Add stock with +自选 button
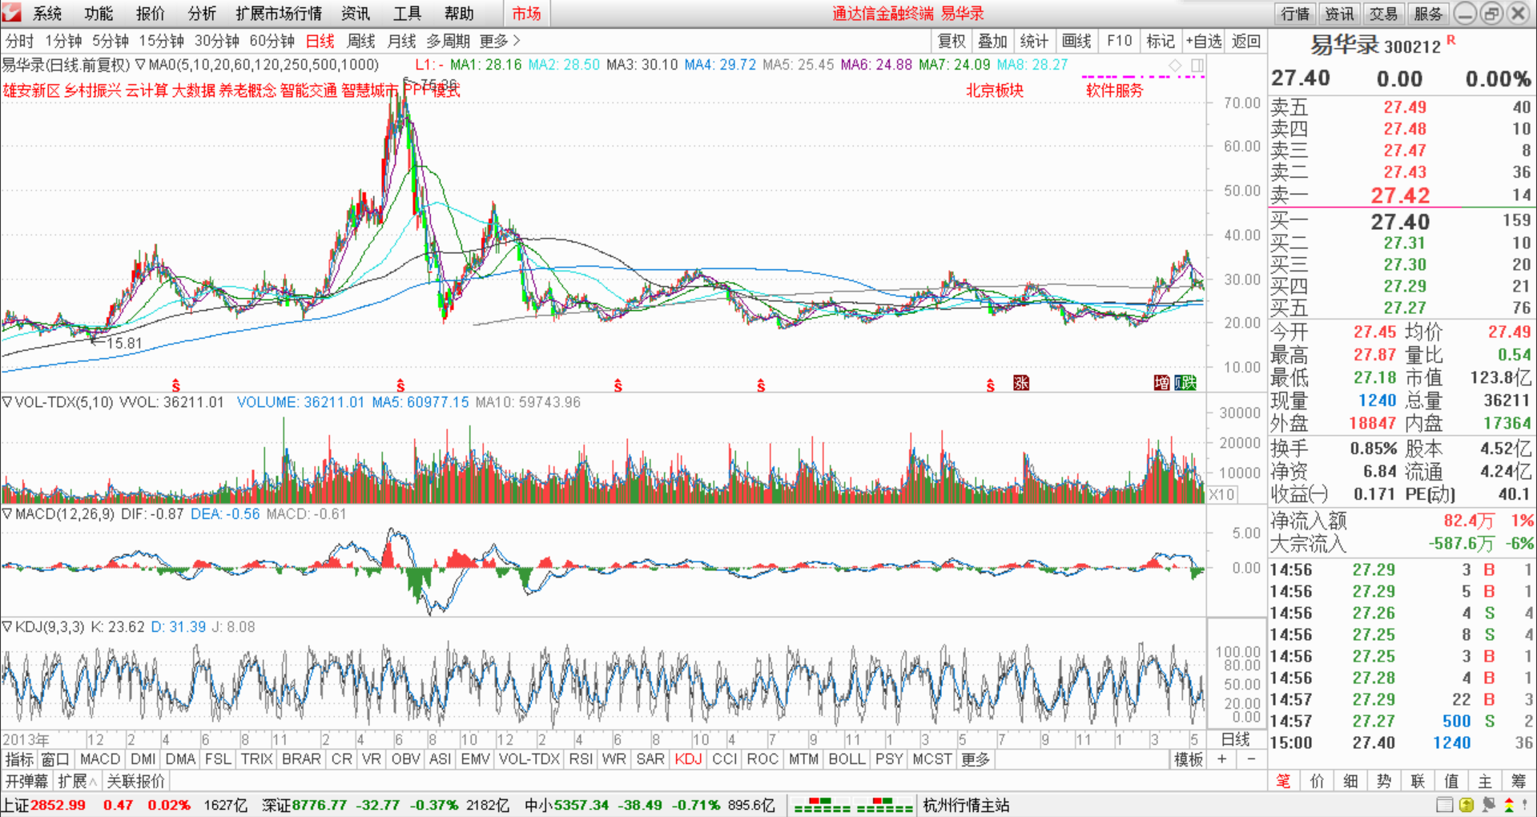Screen dimensions: 1537x817 [1204, 41]
